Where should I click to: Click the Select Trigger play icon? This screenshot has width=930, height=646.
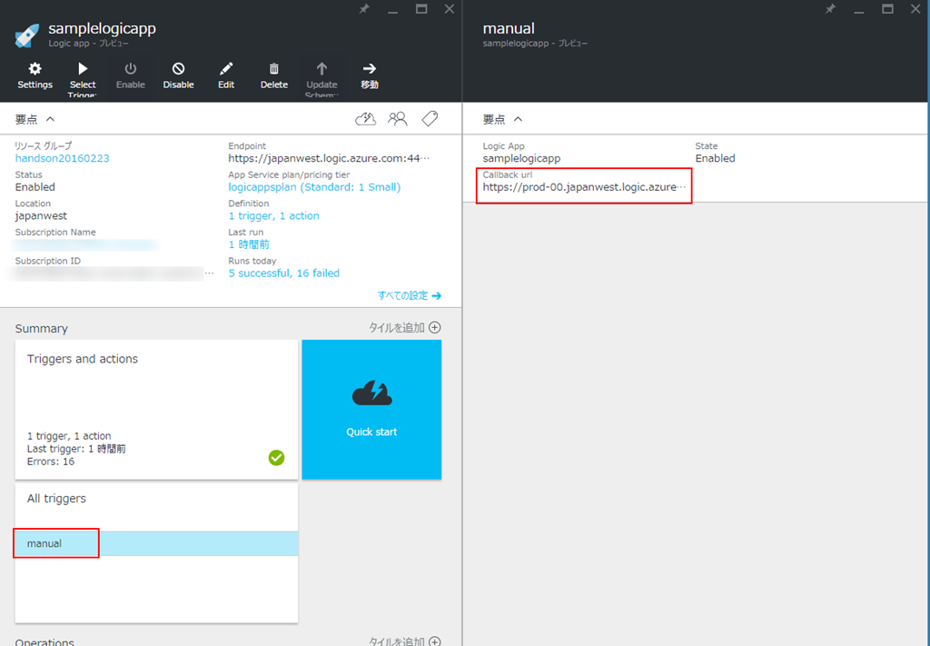[x=83, y=69]
